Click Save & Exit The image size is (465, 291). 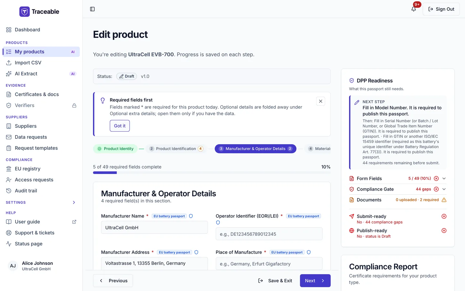pos(275,281)
